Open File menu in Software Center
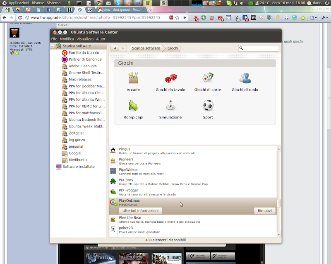 point(54,39)
